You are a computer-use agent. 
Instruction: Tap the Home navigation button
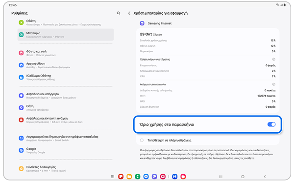[x=243, y=177]
